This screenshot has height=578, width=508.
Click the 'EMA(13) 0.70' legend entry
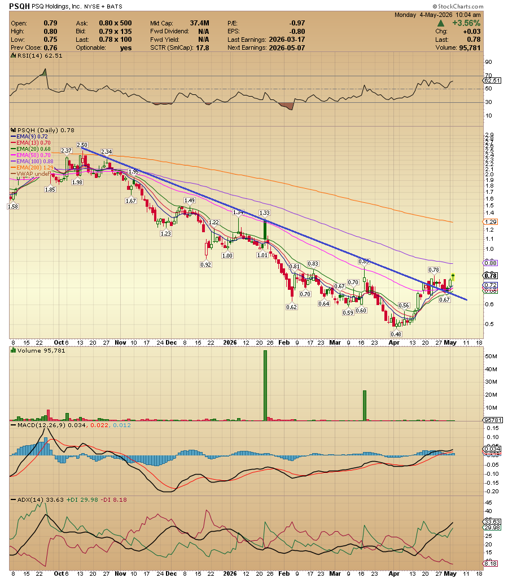point(31,142)
